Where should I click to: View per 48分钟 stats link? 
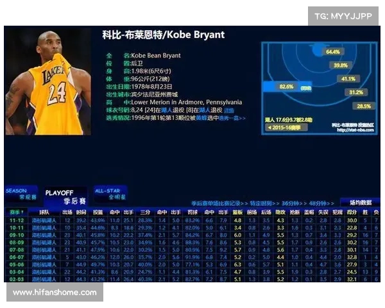point(321,203)
